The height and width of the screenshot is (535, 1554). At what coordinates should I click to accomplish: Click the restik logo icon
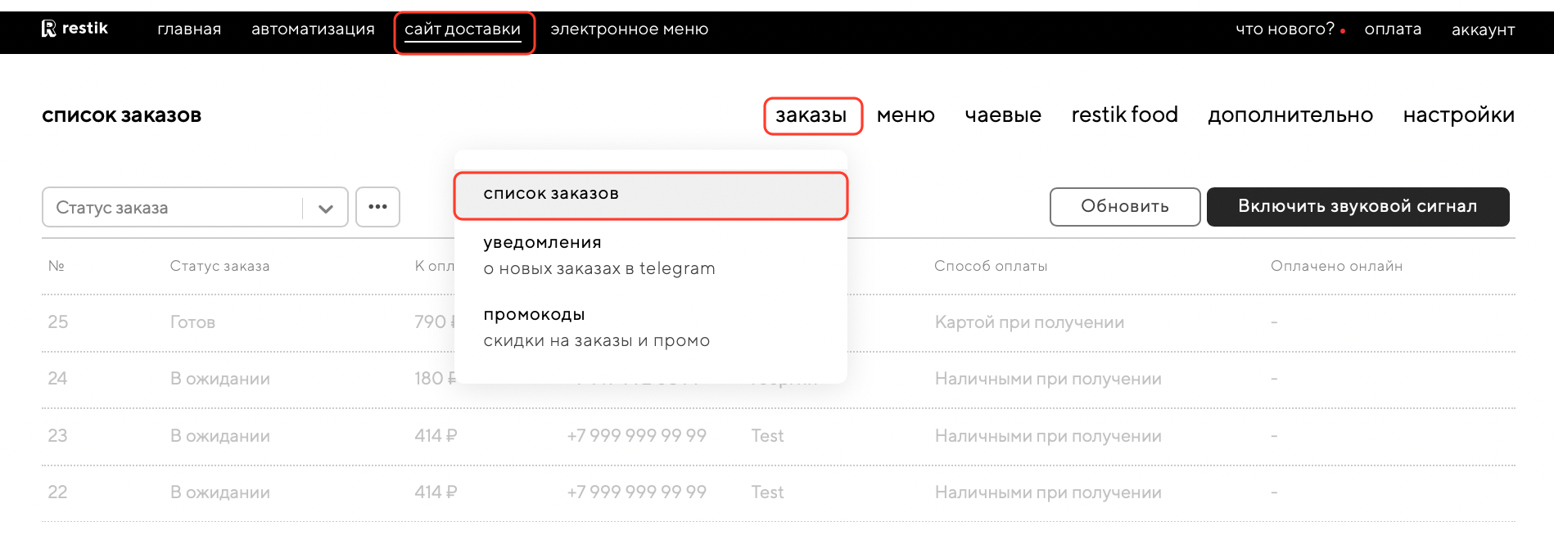coord(49,29)
